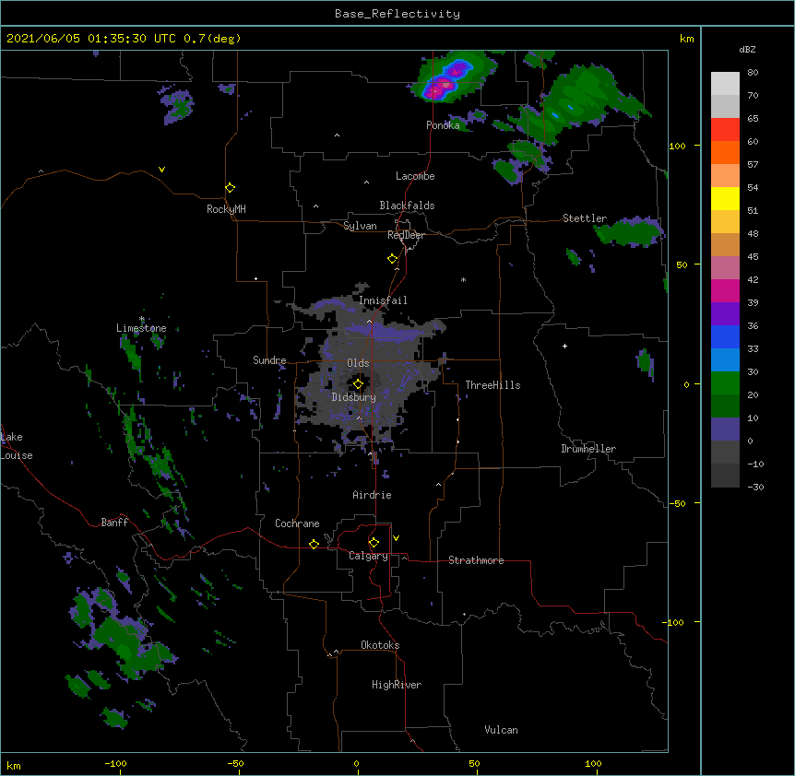Select the -30 label on dBZ legend
This screenshot has height=776, width=795.
pyautogui.click(x=755, y=487)
